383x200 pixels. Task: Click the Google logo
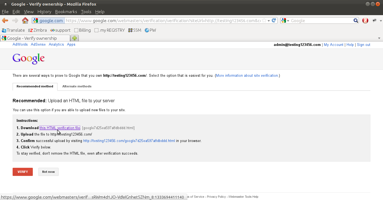(x=29, y=59)
